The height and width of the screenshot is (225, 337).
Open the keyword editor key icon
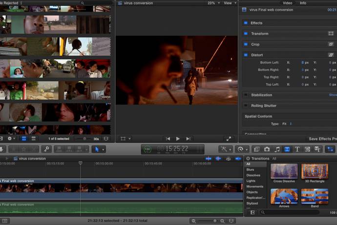pos(46,149)
